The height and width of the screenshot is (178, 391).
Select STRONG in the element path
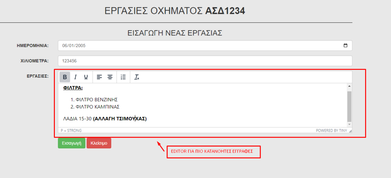click(74, 131)
